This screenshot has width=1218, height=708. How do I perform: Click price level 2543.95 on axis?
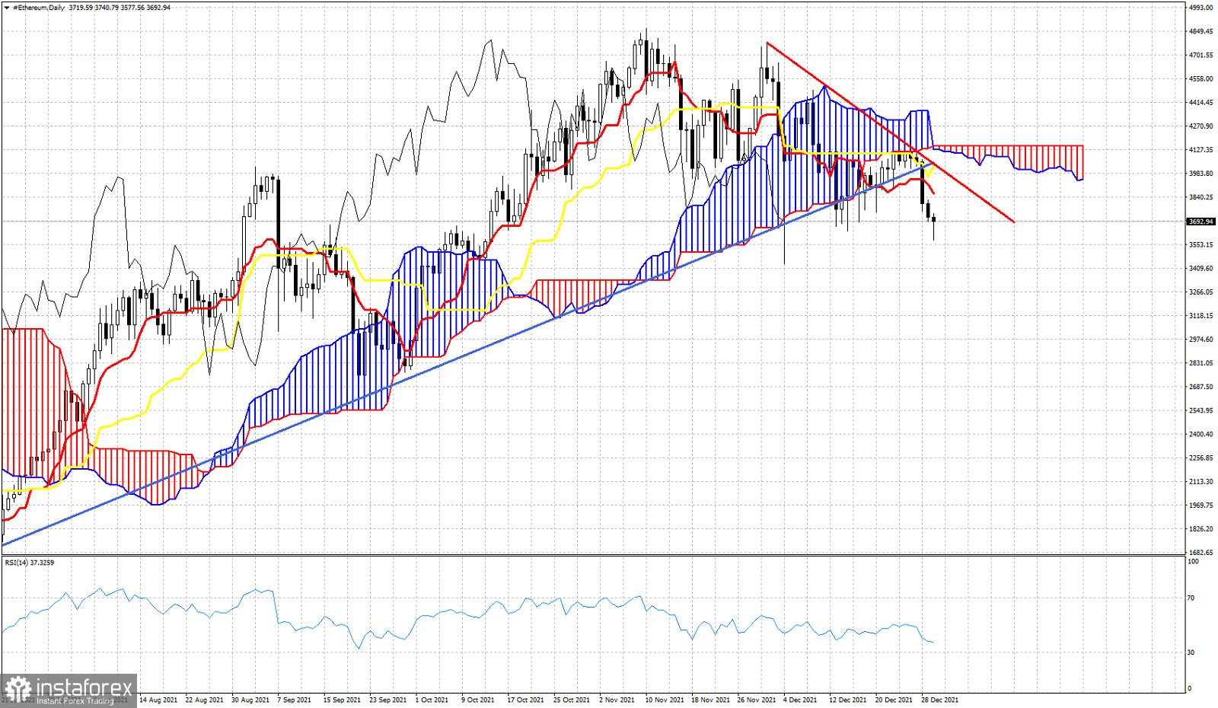coord(1201,410)
